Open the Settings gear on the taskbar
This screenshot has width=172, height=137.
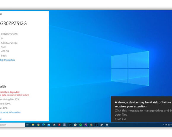click(x=107, y=125)
